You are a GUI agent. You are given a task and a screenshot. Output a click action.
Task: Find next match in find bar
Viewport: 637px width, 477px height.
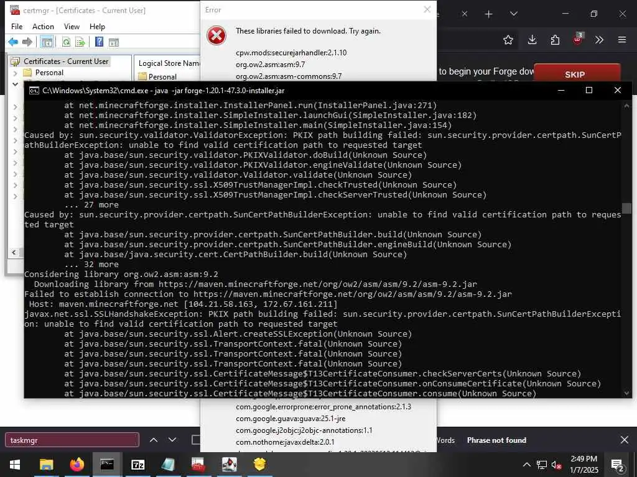point(172,440)
